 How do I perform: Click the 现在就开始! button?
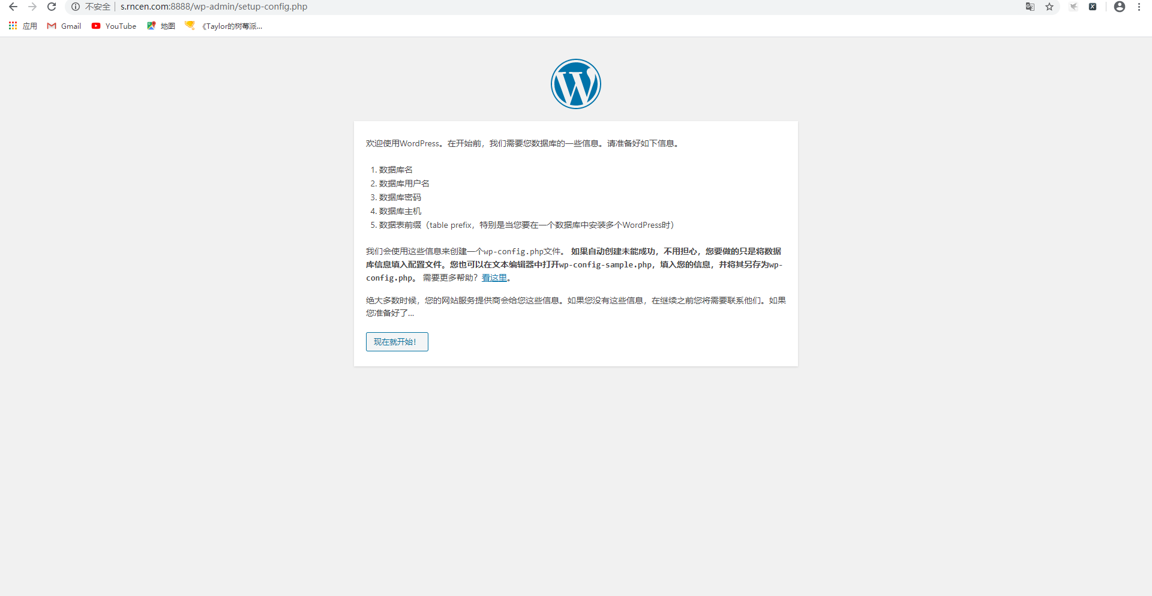tap(397, 342)
